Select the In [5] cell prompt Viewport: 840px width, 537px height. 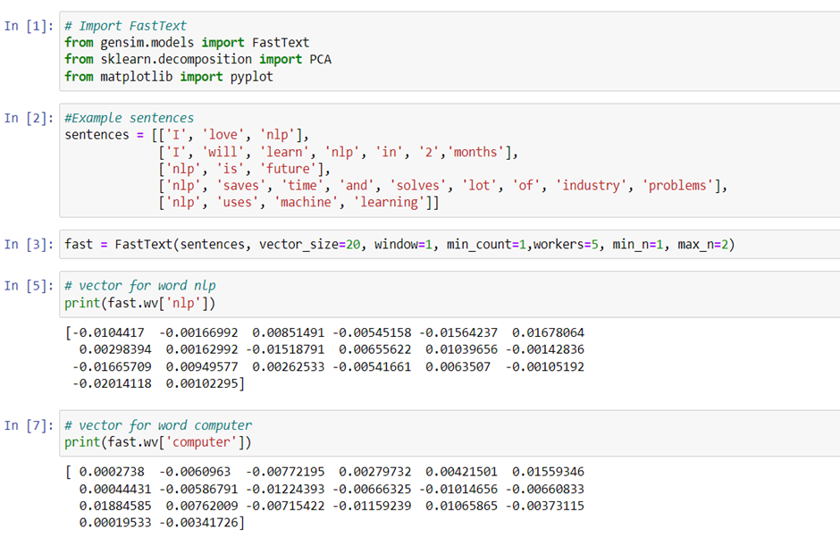click(29, 285)
